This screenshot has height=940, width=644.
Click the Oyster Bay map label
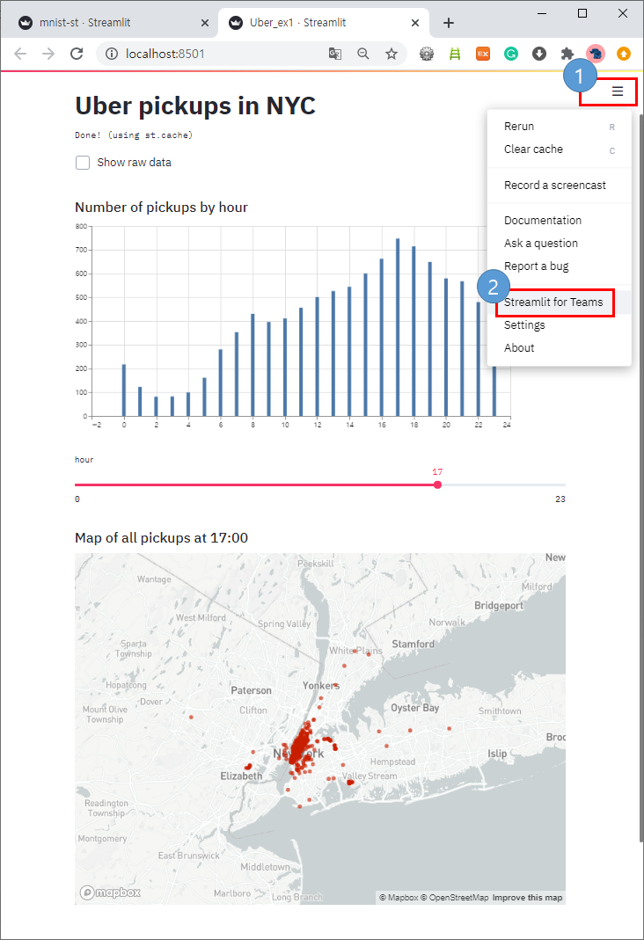pyautogui.click(x=415, y=708)
